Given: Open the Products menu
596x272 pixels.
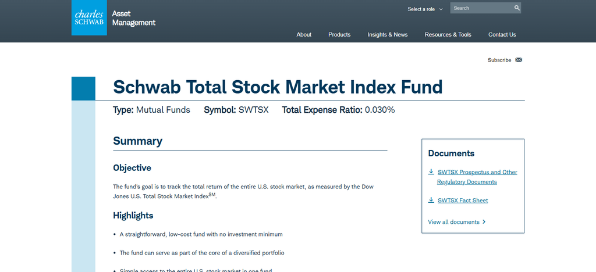Looking at the screenshot, I should coord(339,34).
